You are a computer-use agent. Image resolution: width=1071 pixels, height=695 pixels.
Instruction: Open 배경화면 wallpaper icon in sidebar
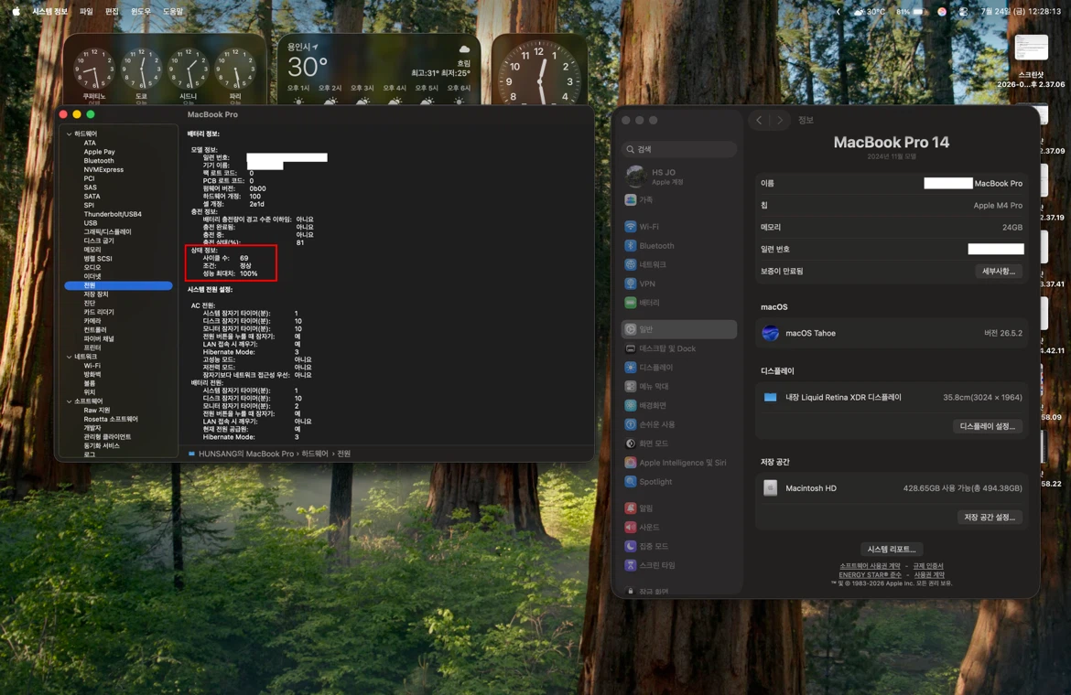point(631,405)
